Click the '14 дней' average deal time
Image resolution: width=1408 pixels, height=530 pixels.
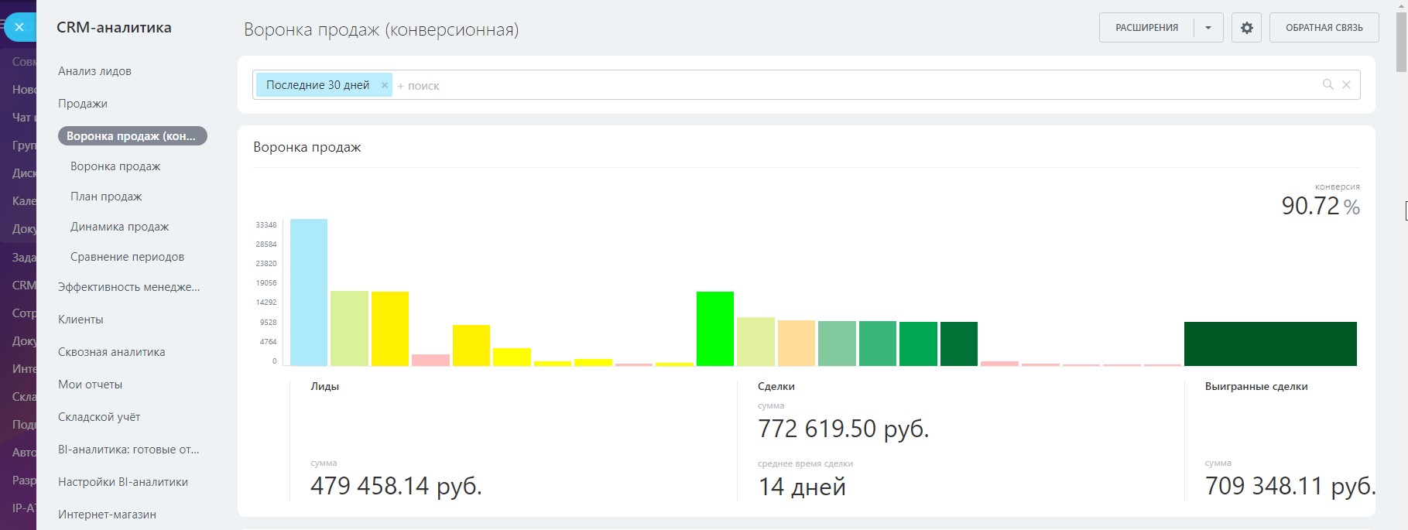802,487
